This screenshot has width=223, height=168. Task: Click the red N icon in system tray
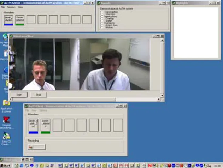point(150,166)
